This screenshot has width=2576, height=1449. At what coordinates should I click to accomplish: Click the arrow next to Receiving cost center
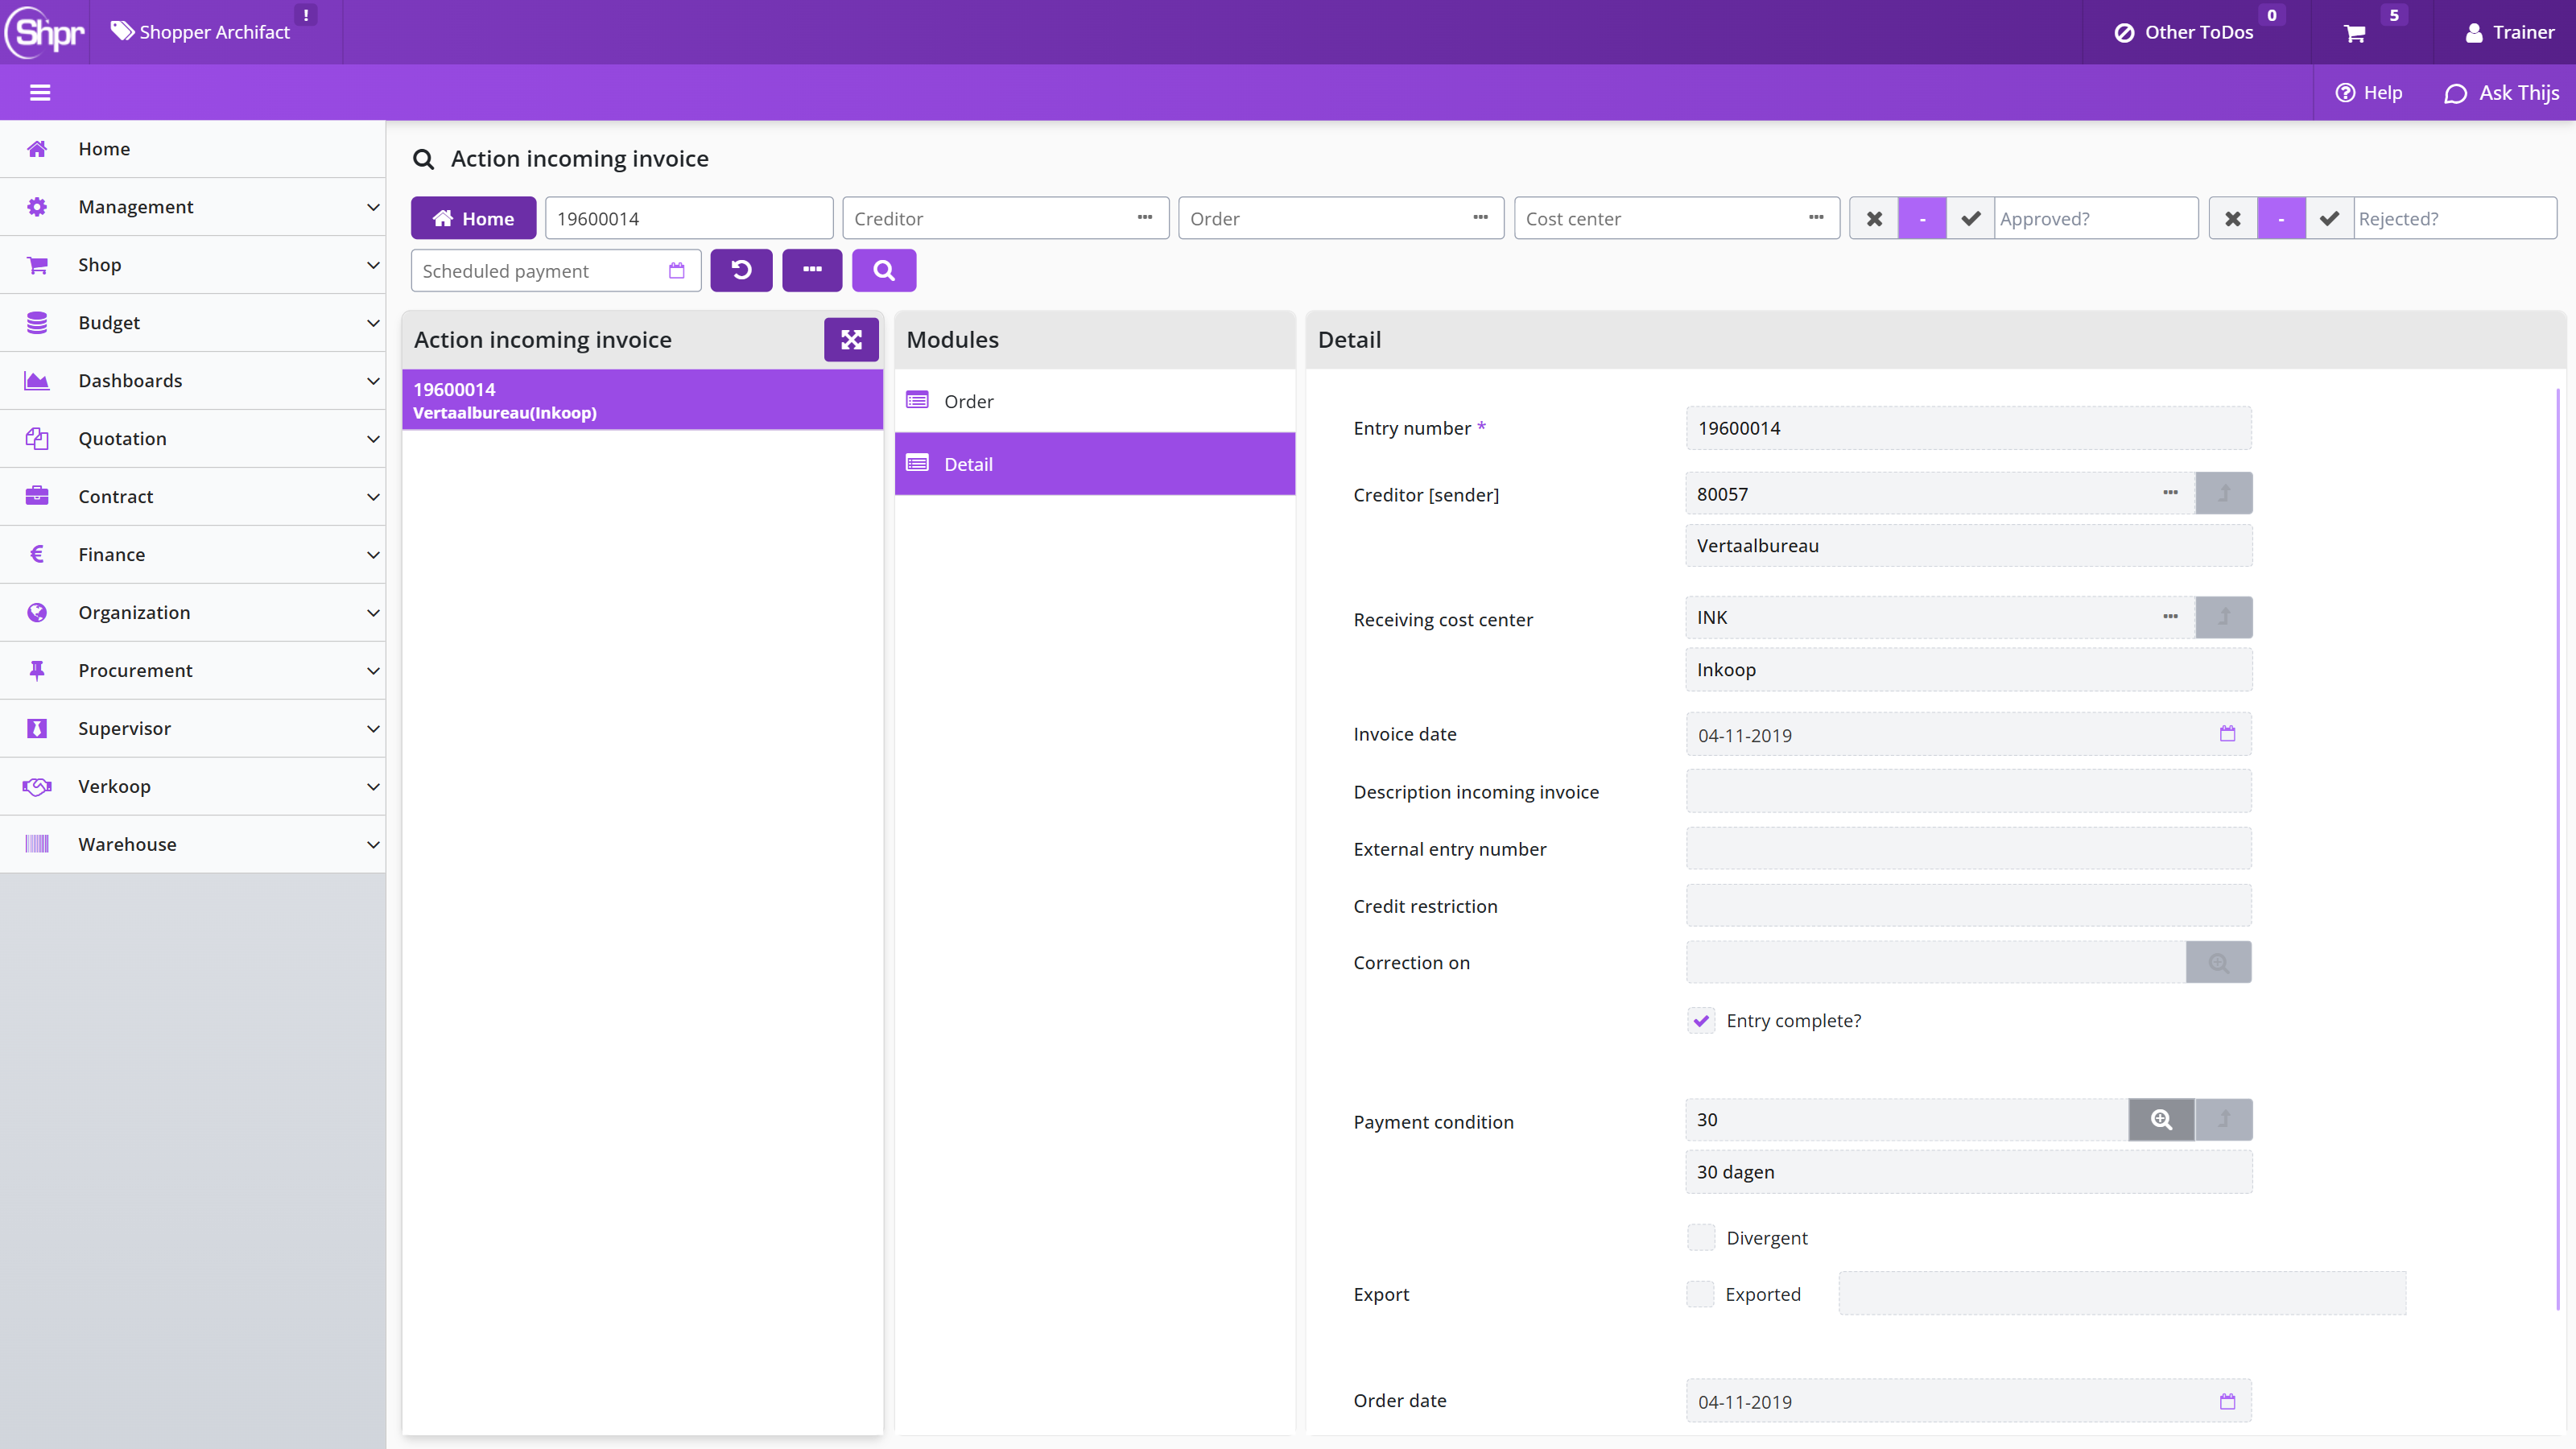point(2224,617)
